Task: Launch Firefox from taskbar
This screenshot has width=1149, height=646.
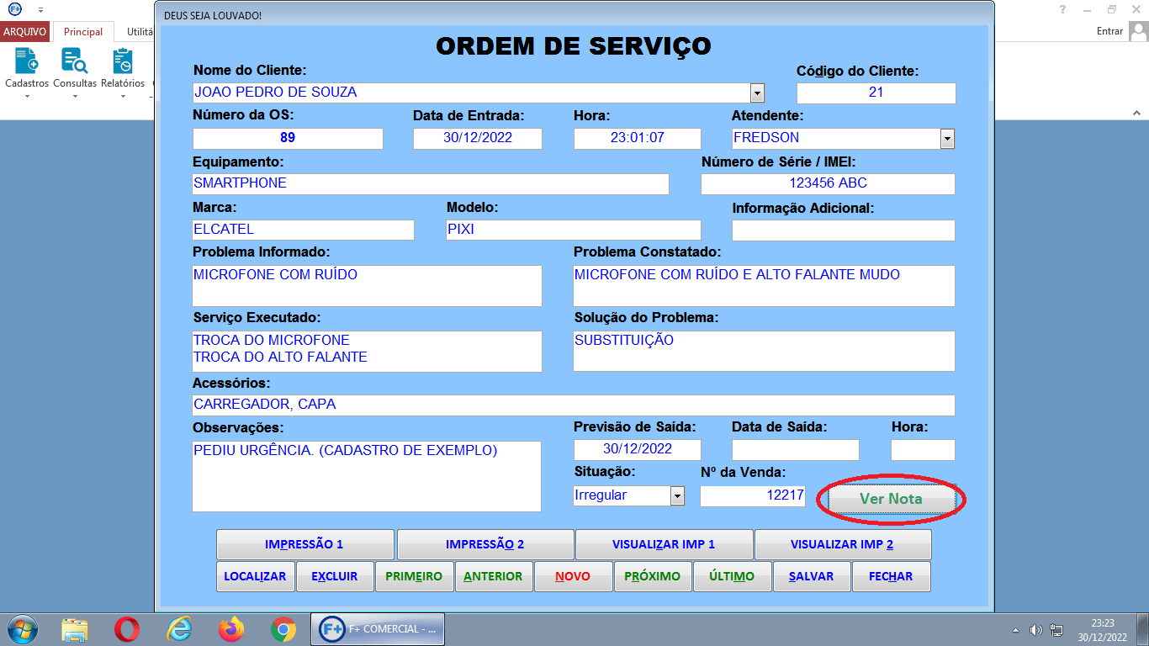Action: [230, 629]
